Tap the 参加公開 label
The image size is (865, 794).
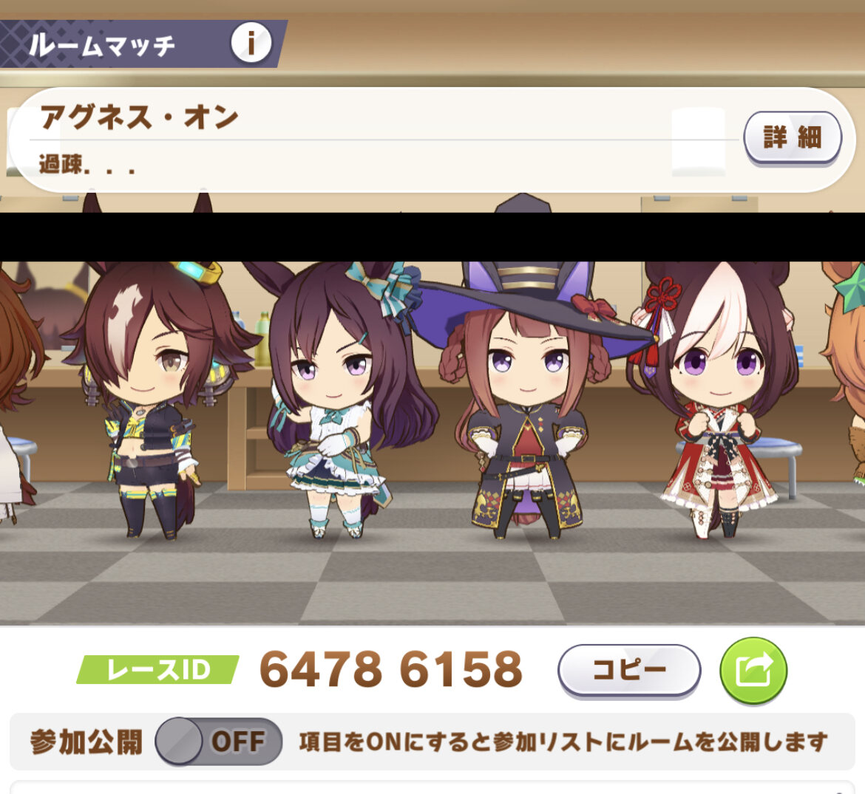click(x=86, y=742)
